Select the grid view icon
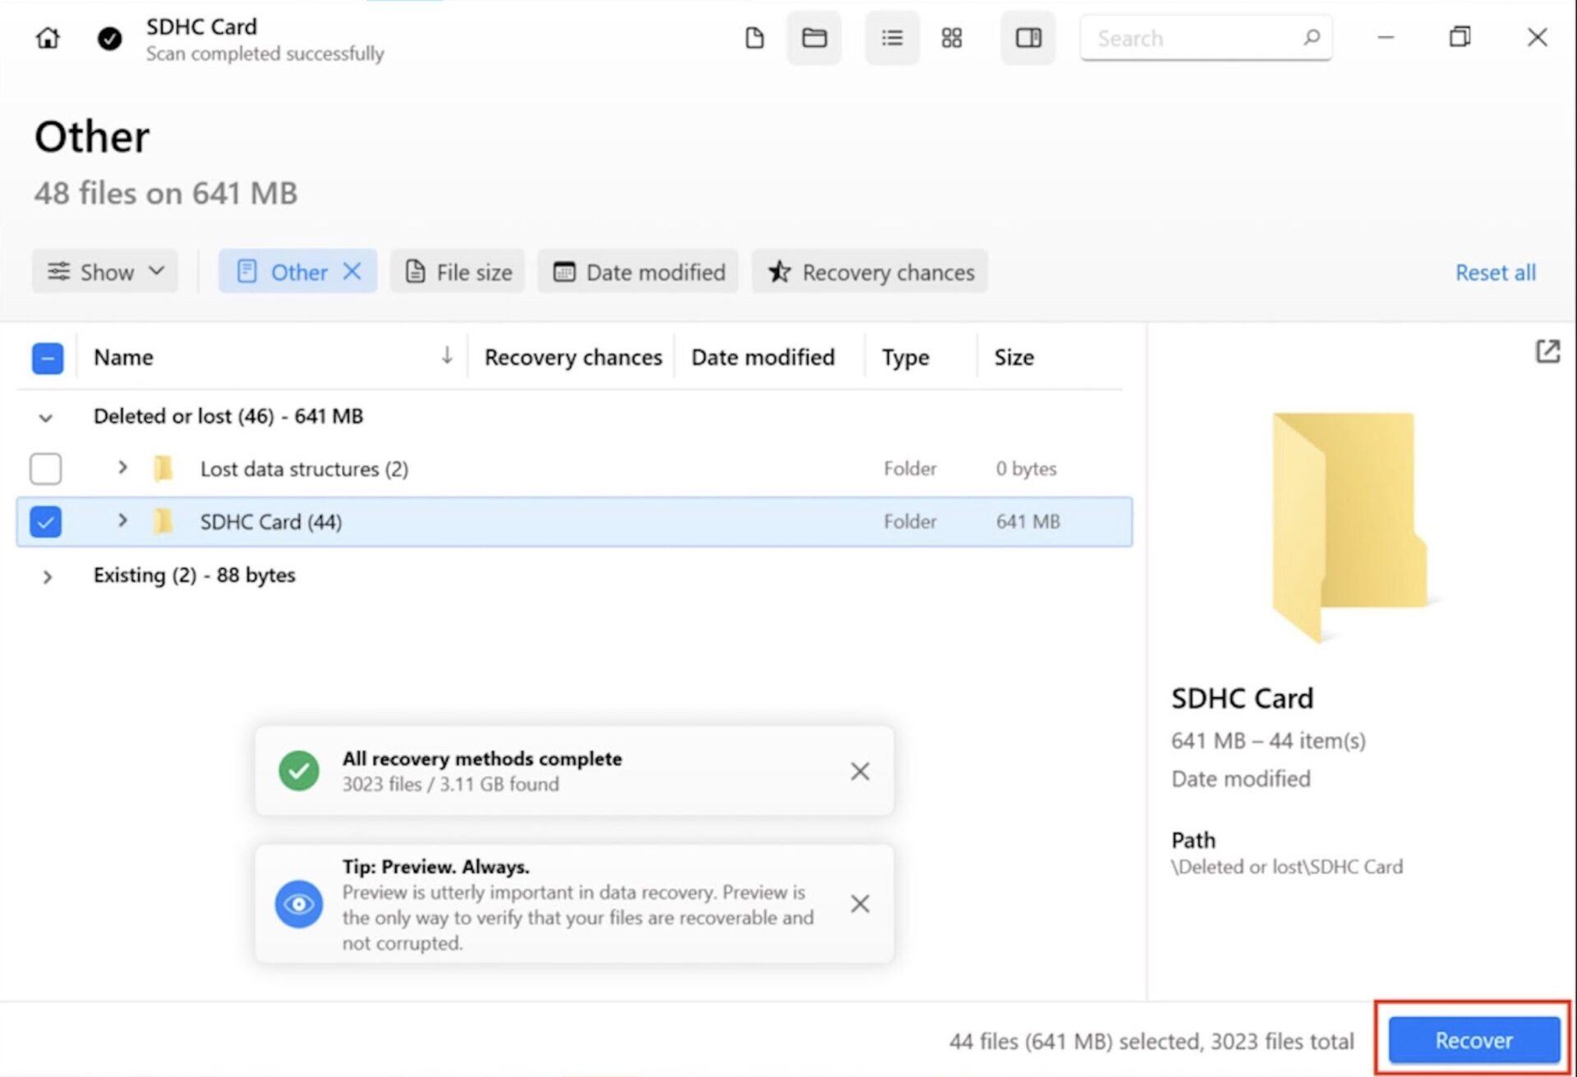This screenshot has width=1577, height=1077. coord(951,38)
